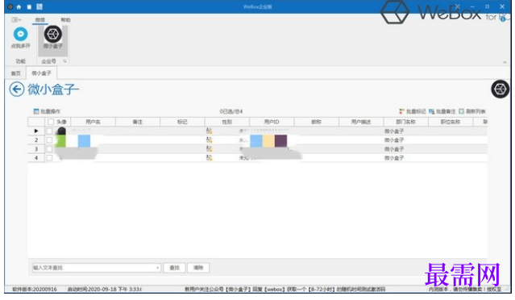Open 批量操作 batch operations
Image resolution: width=515 pixels, height=300 pixels.
[x=47, y=111]
